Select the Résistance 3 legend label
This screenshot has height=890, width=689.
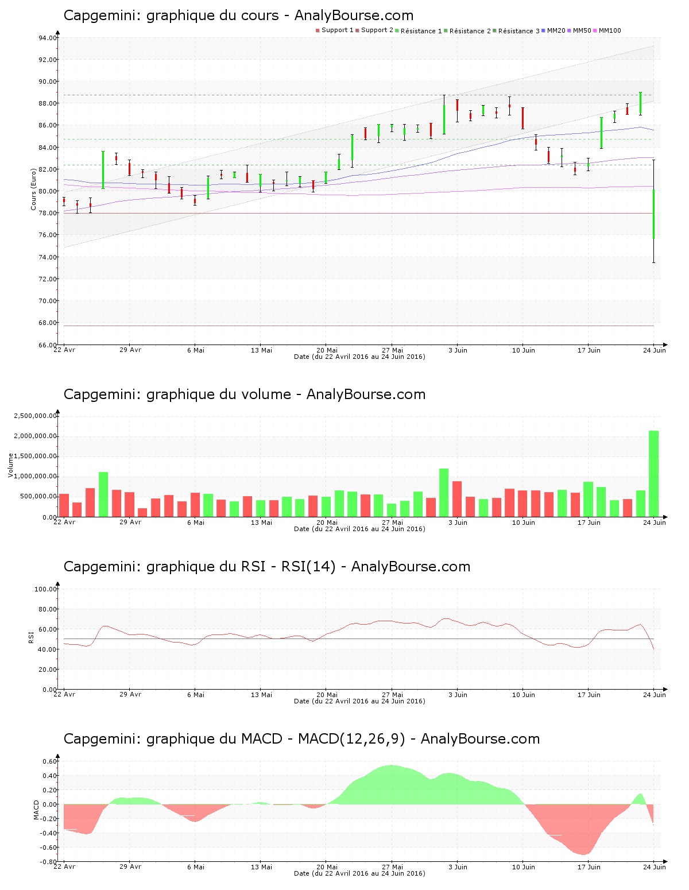click(519, 31)
